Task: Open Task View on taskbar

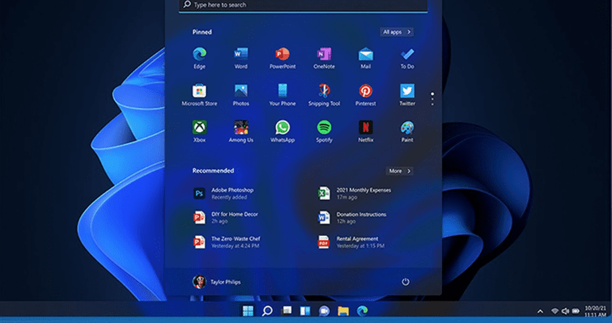Action: point(286,311)
